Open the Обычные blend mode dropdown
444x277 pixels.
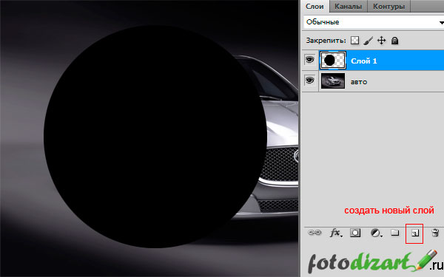tap(374, 22)
